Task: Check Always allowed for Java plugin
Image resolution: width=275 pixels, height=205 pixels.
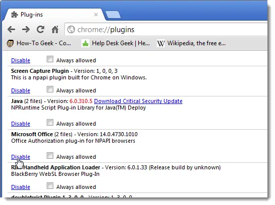Action: point(50,123)
